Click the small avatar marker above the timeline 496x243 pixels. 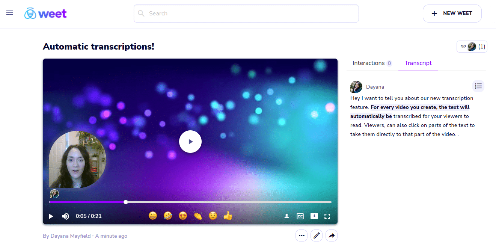pos(54,194)
